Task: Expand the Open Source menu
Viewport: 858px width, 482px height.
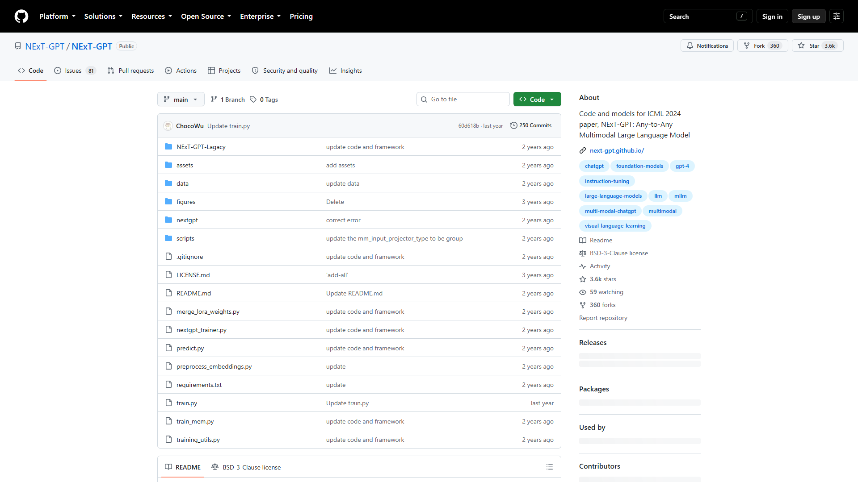Action: pyautogui.click(x=206, y=17)
